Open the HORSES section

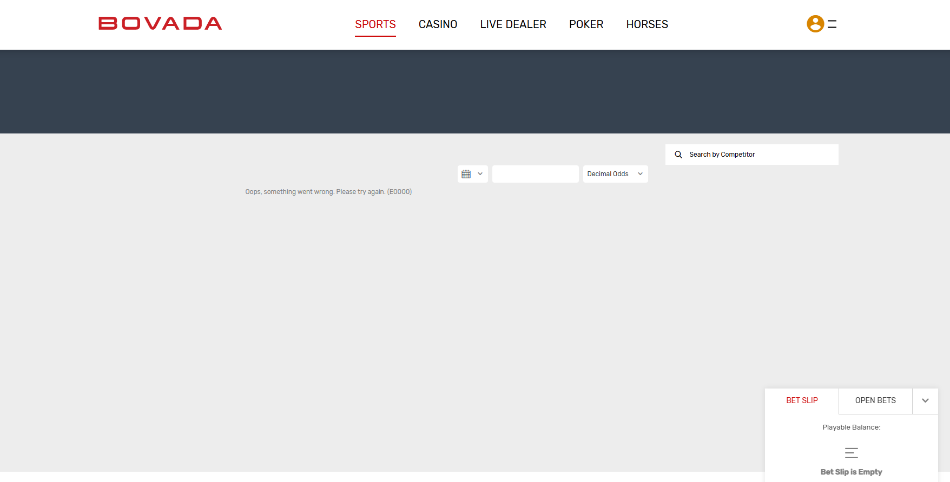pos(646,24)
